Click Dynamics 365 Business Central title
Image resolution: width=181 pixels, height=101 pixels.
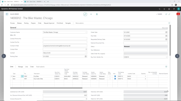coord(12,9)
